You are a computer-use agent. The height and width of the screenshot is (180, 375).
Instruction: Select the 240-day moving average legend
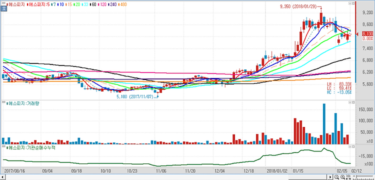(x=111, y=4)
